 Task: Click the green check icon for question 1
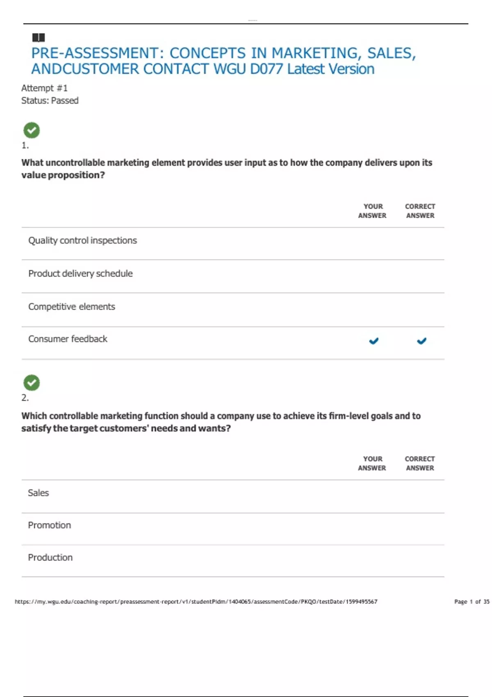(32, 130)
